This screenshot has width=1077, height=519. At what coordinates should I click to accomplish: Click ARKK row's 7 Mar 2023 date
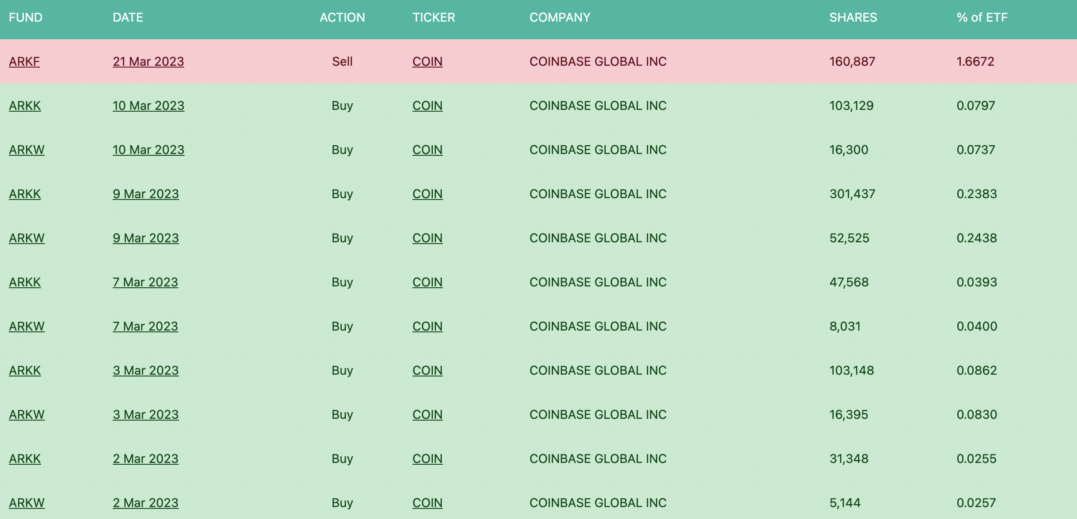pos(145,282)
